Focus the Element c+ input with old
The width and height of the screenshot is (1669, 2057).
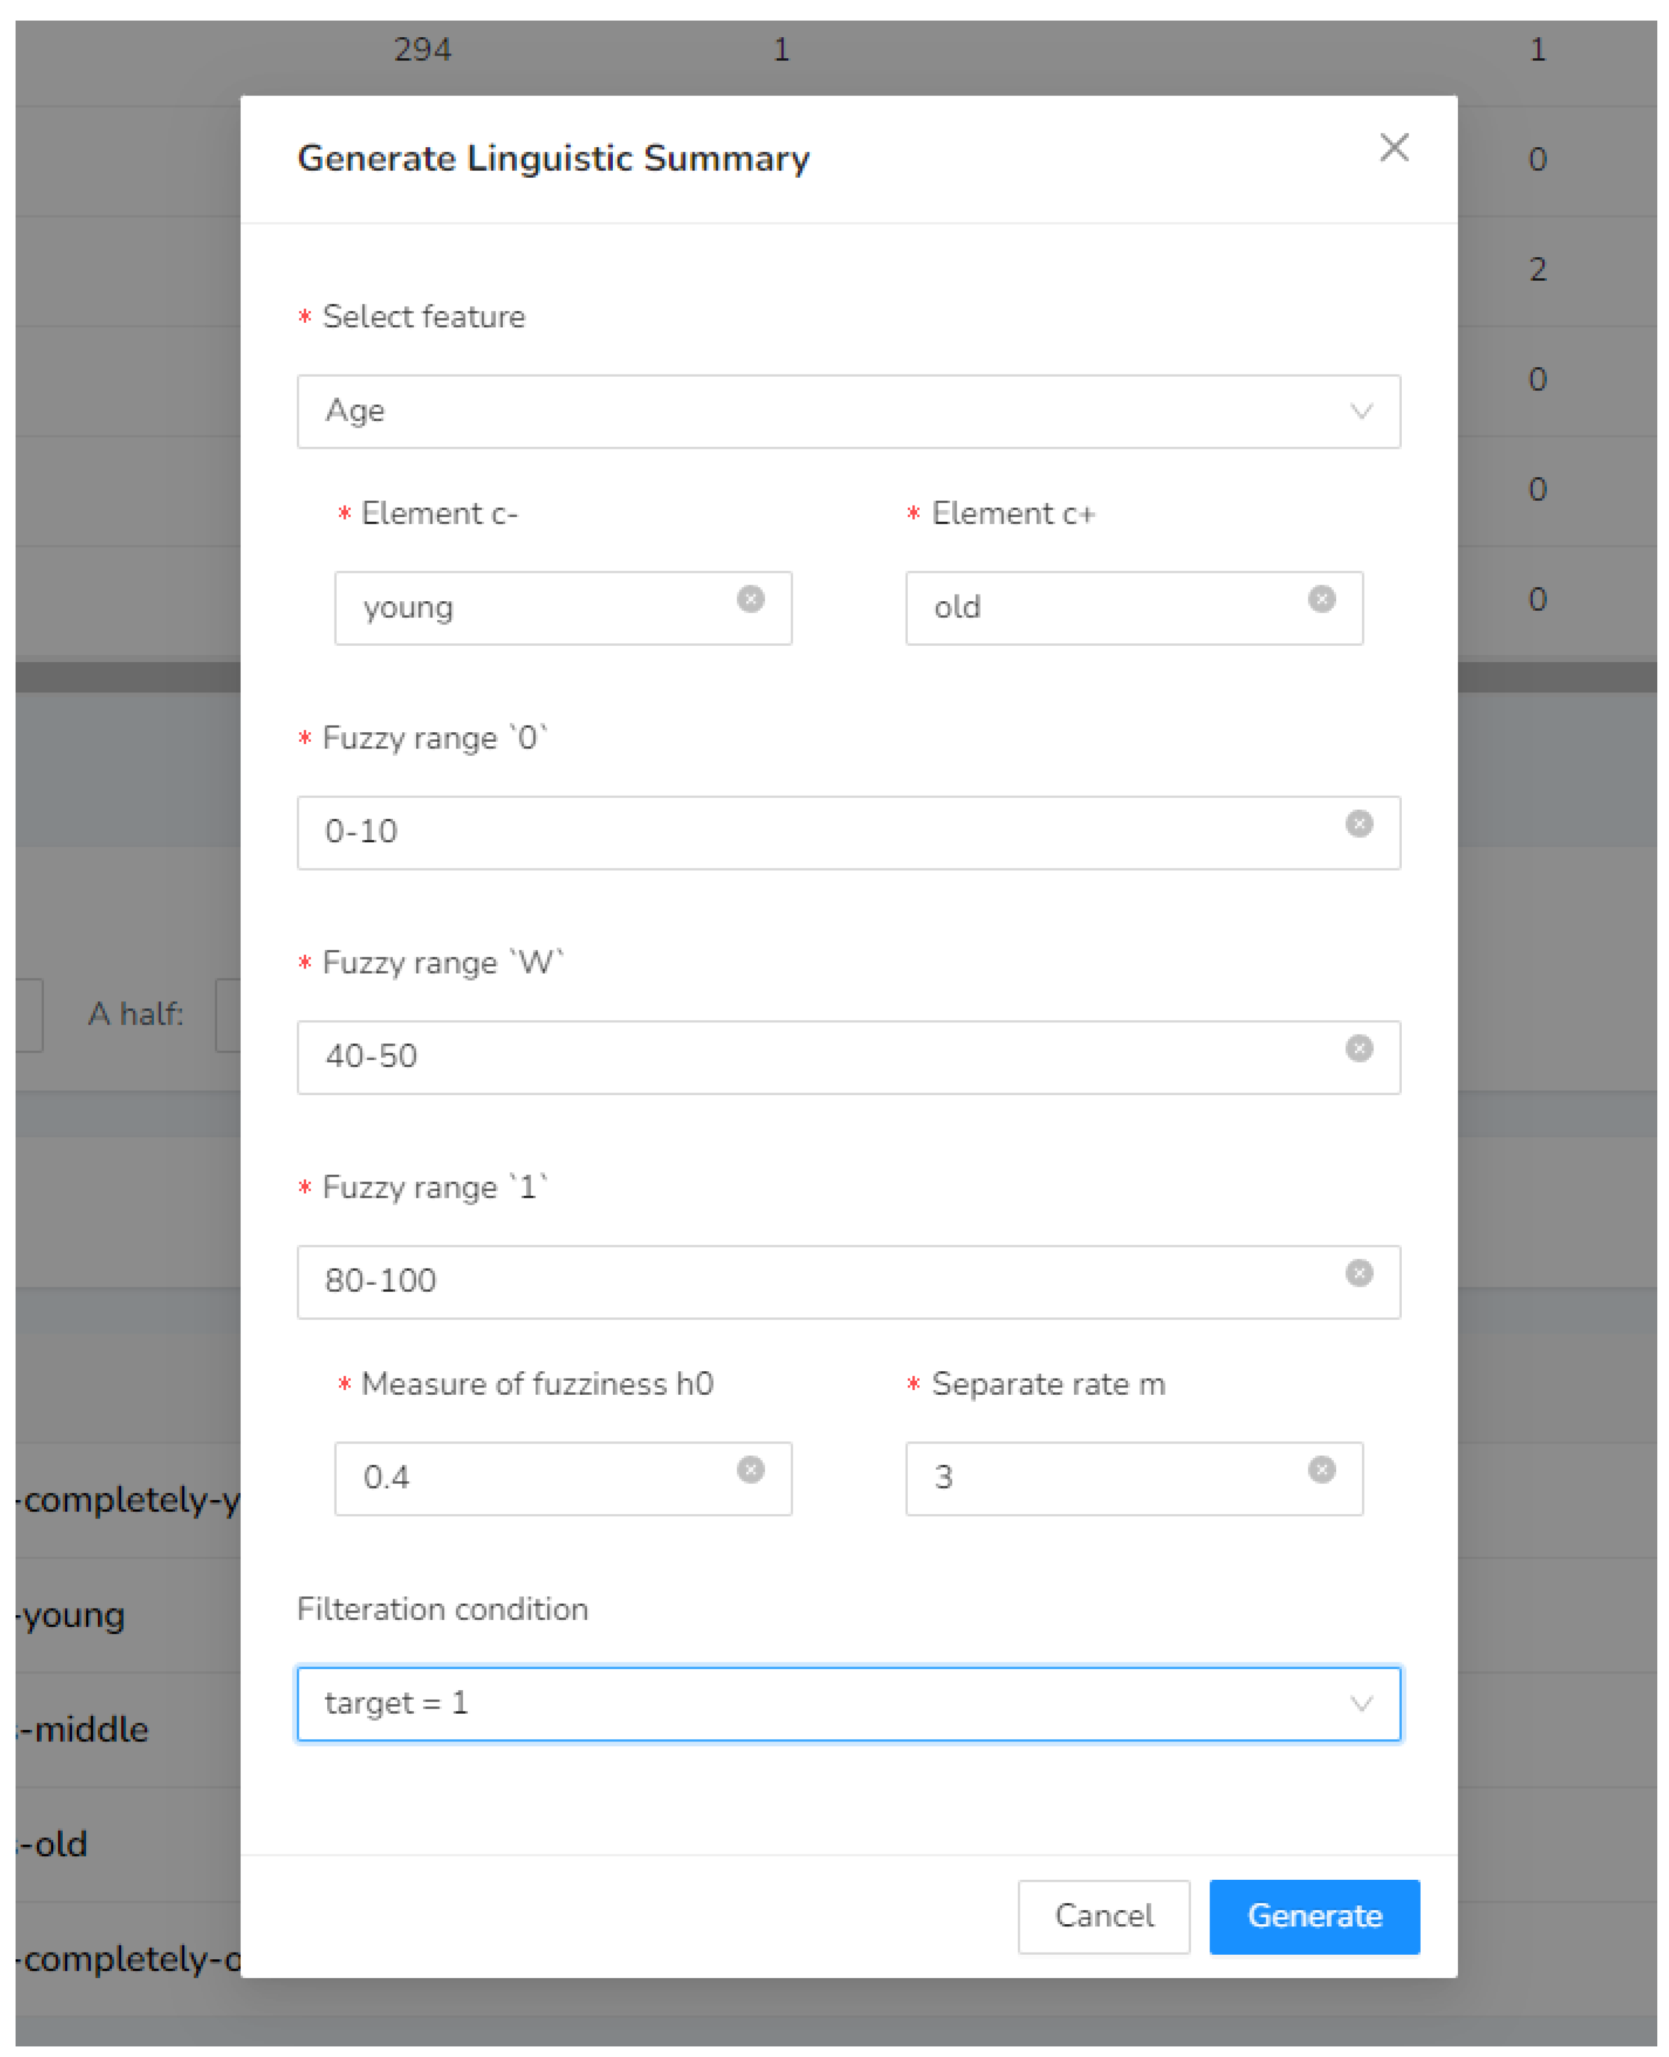tap(1106, 608)
